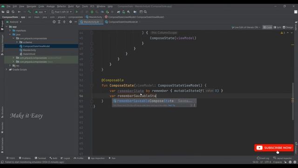Click the MainActivity breadcrumb in navigation bar
The width and height of the screenshot is (298, 168).
click(x=94, y=17)
